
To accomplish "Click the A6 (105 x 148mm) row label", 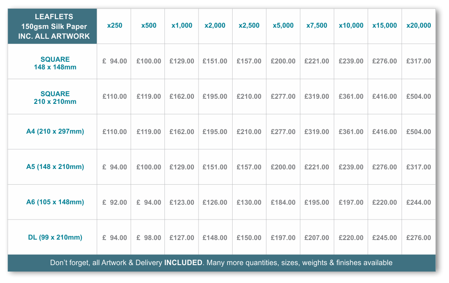I will tap(55, 202).
